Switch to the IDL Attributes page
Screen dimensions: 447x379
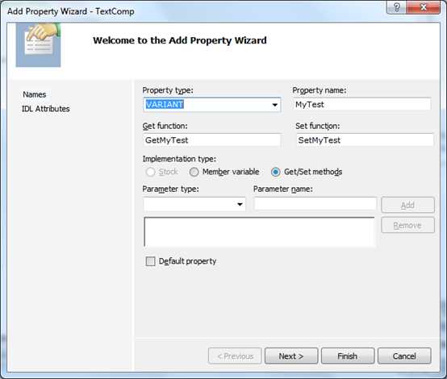pyautogui.click(x=46, y=109)
